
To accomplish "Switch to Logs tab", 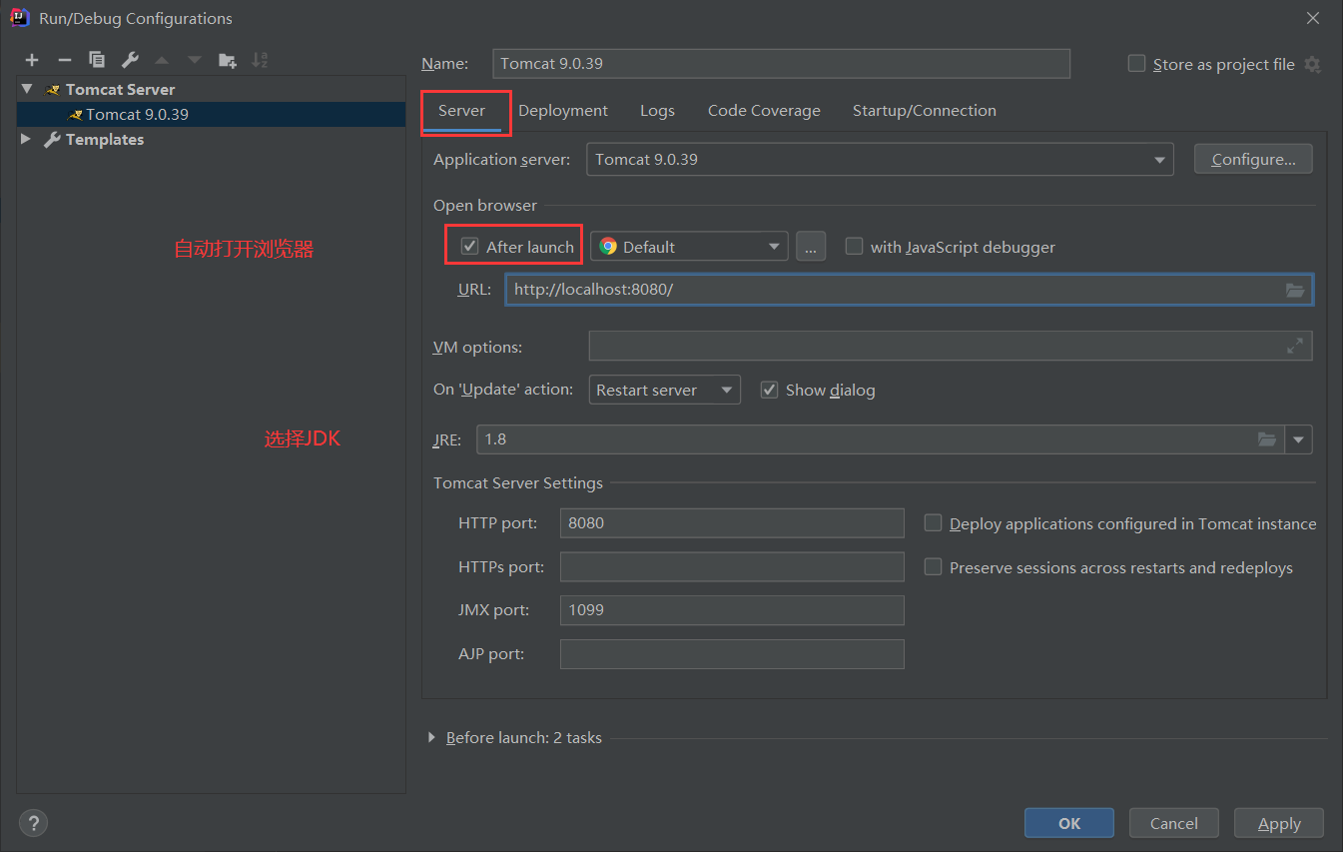I will 657,111.
